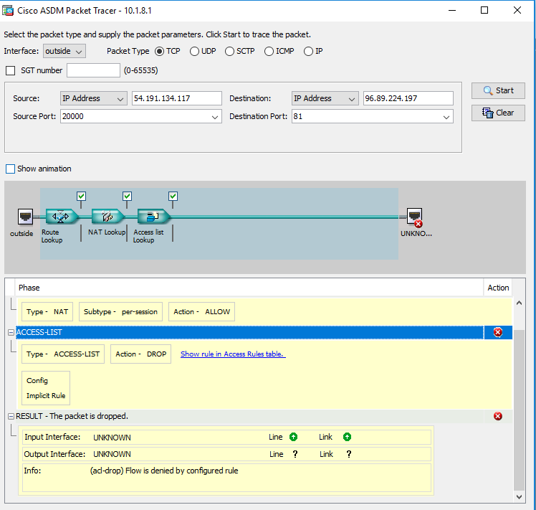Select the SCTP packet type
This screenshot has width=536, height=510.
pyautogui.click(x=230, y=52)
